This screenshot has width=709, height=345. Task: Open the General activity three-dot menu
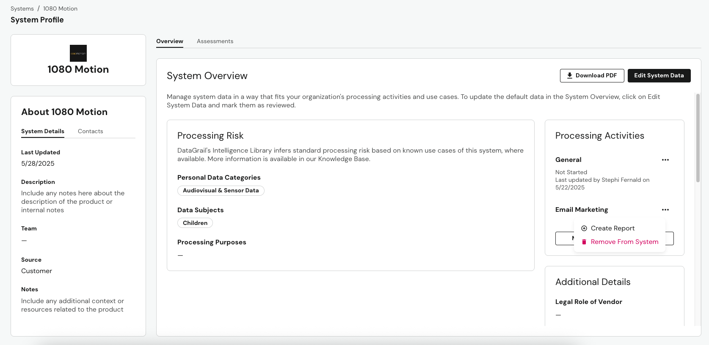[665, 160]
